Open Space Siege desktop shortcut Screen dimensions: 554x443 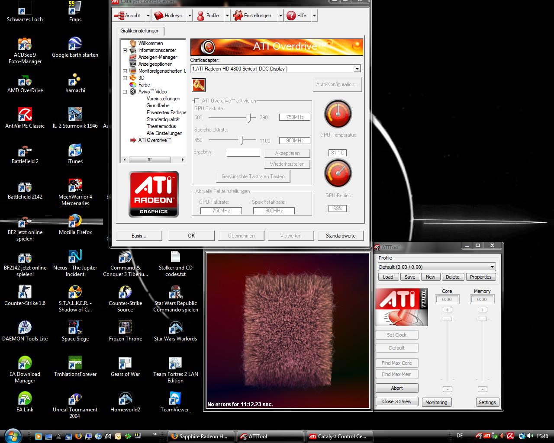[75, 331]
